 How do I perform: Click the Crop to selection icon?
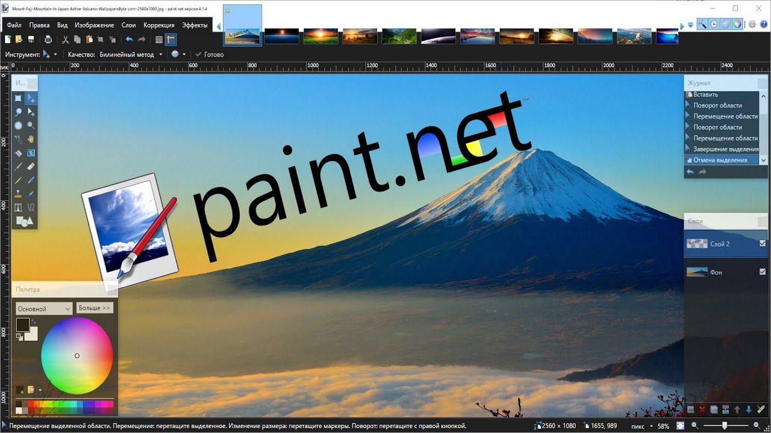click(101, 40)
